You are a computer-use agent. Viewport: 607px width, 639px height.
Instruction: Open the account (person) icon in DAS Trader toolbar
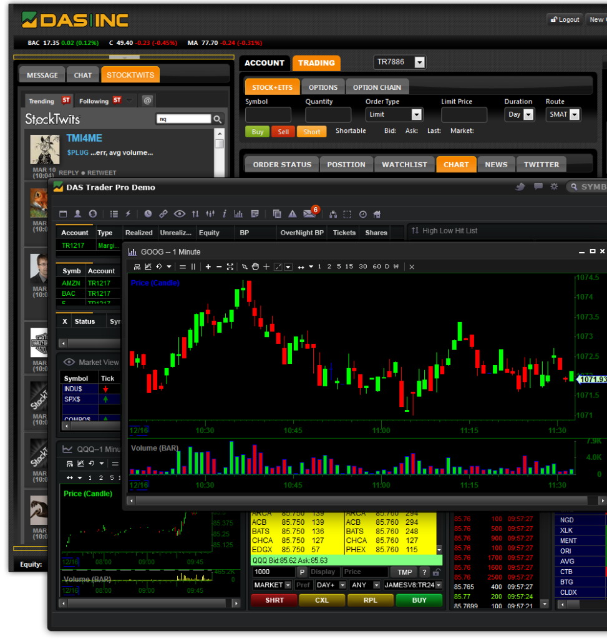pyautogui.click(x=77, y=214)
